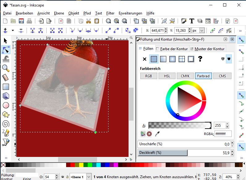Click the color picker eyedropper icon

click(x=157, y=134)
